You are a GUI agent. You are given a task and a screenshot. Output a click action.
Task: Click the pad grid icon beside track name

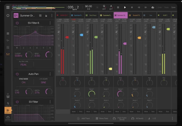click(x=40, y=16)
